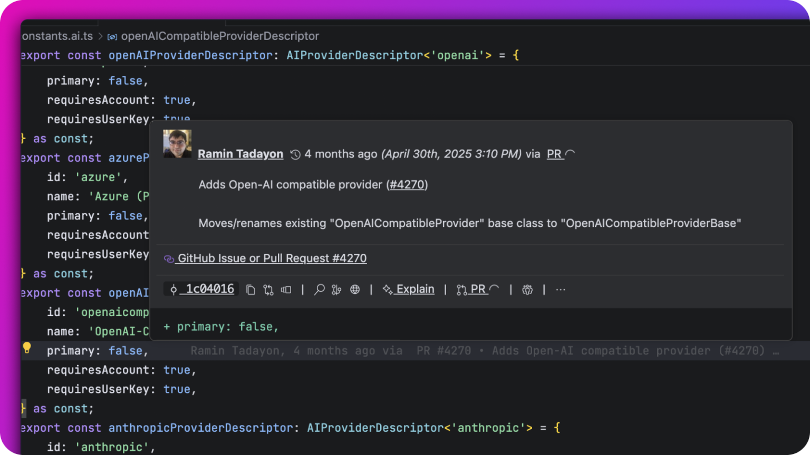Click the symbol icon in the breadcrumb bar
This screenshot has width=810, height=455.
pyautogui.click(x=112, y=36)
